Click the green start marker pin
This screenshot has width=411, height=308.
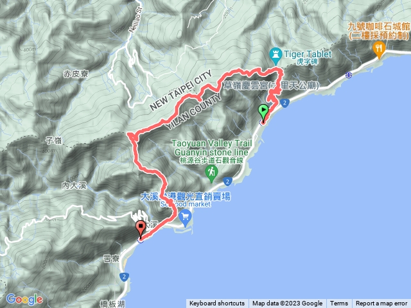(x=263, y=112)
